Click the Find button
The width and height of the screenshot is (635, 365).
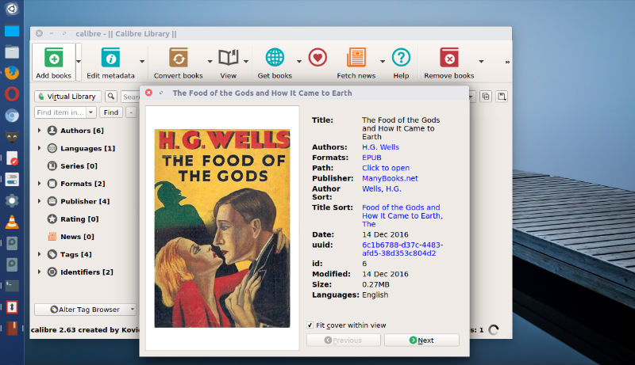[x=111, y=112]
